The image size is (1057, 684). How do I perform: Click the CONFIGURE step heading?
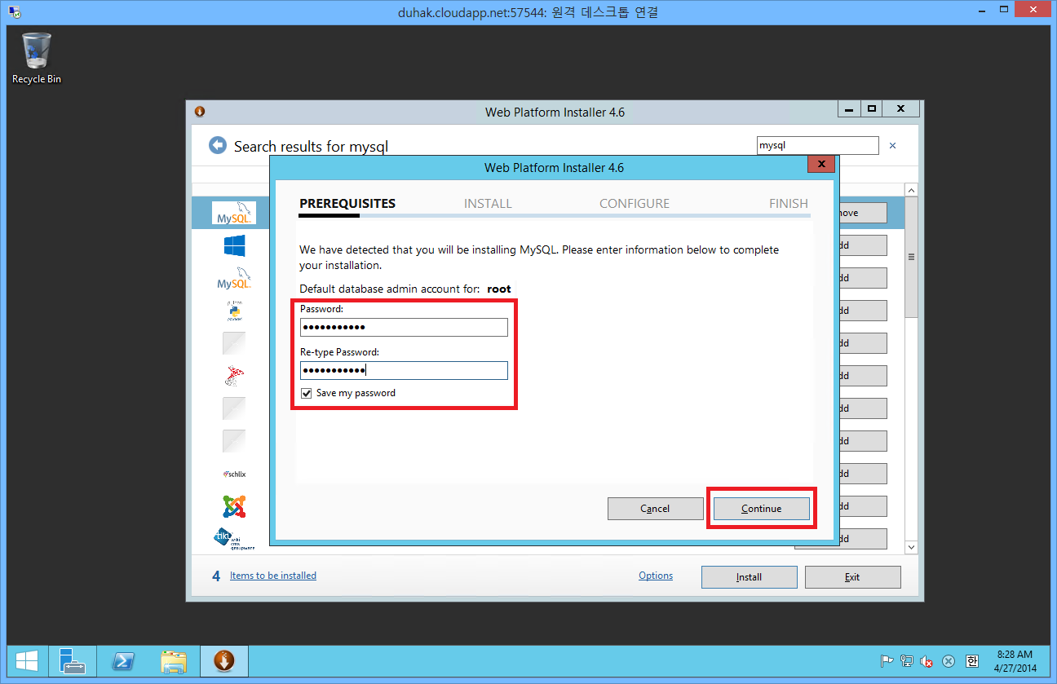635,204
